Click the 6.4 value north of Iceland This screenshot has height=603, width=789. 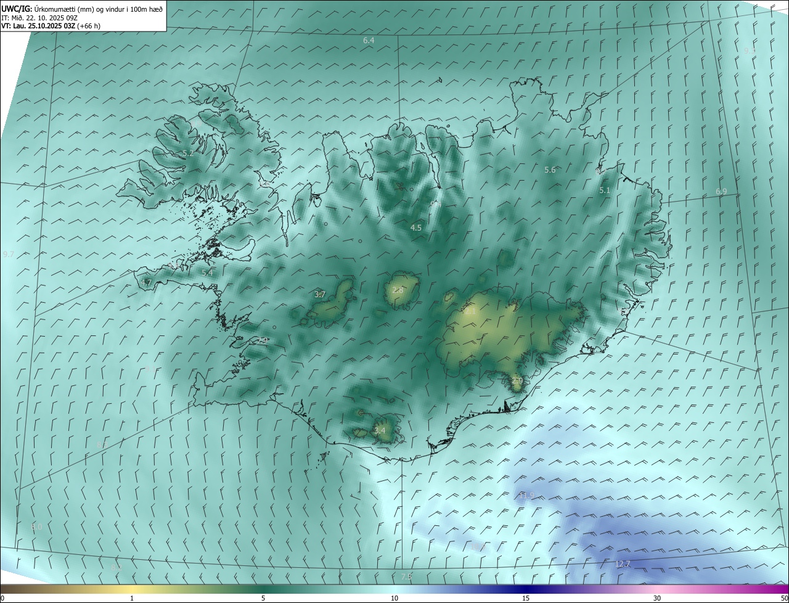point(369,40)
